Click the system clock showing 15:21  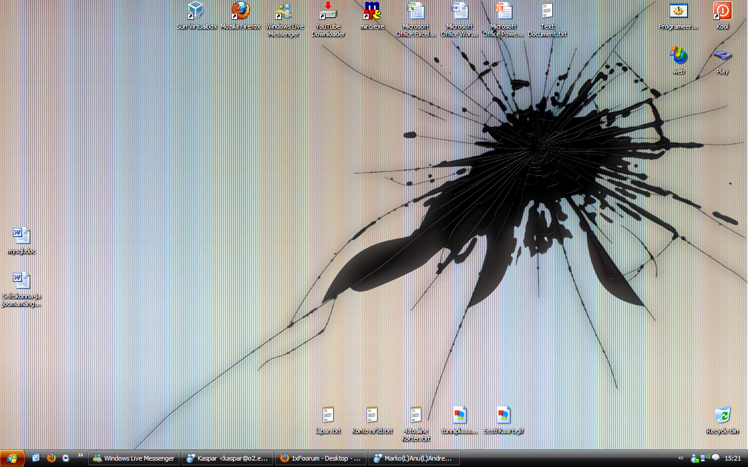pyautogui.click(x=733, y=458)
